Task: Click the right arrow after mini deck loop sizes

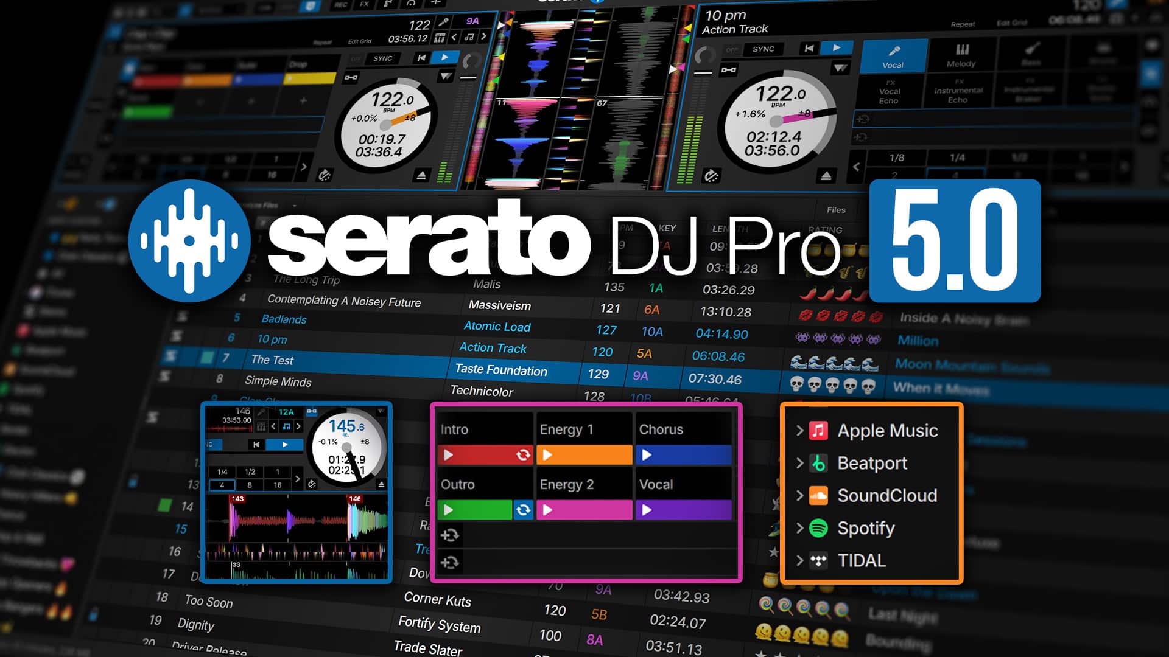Action: coord(297,479)
